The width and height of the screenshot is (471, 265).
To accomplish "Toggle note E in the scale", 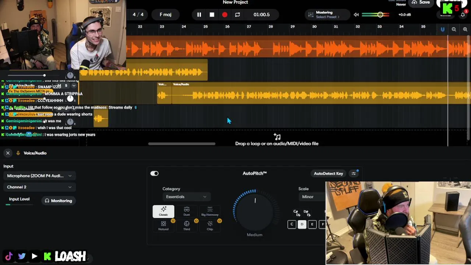I will [x=312, y=224].
